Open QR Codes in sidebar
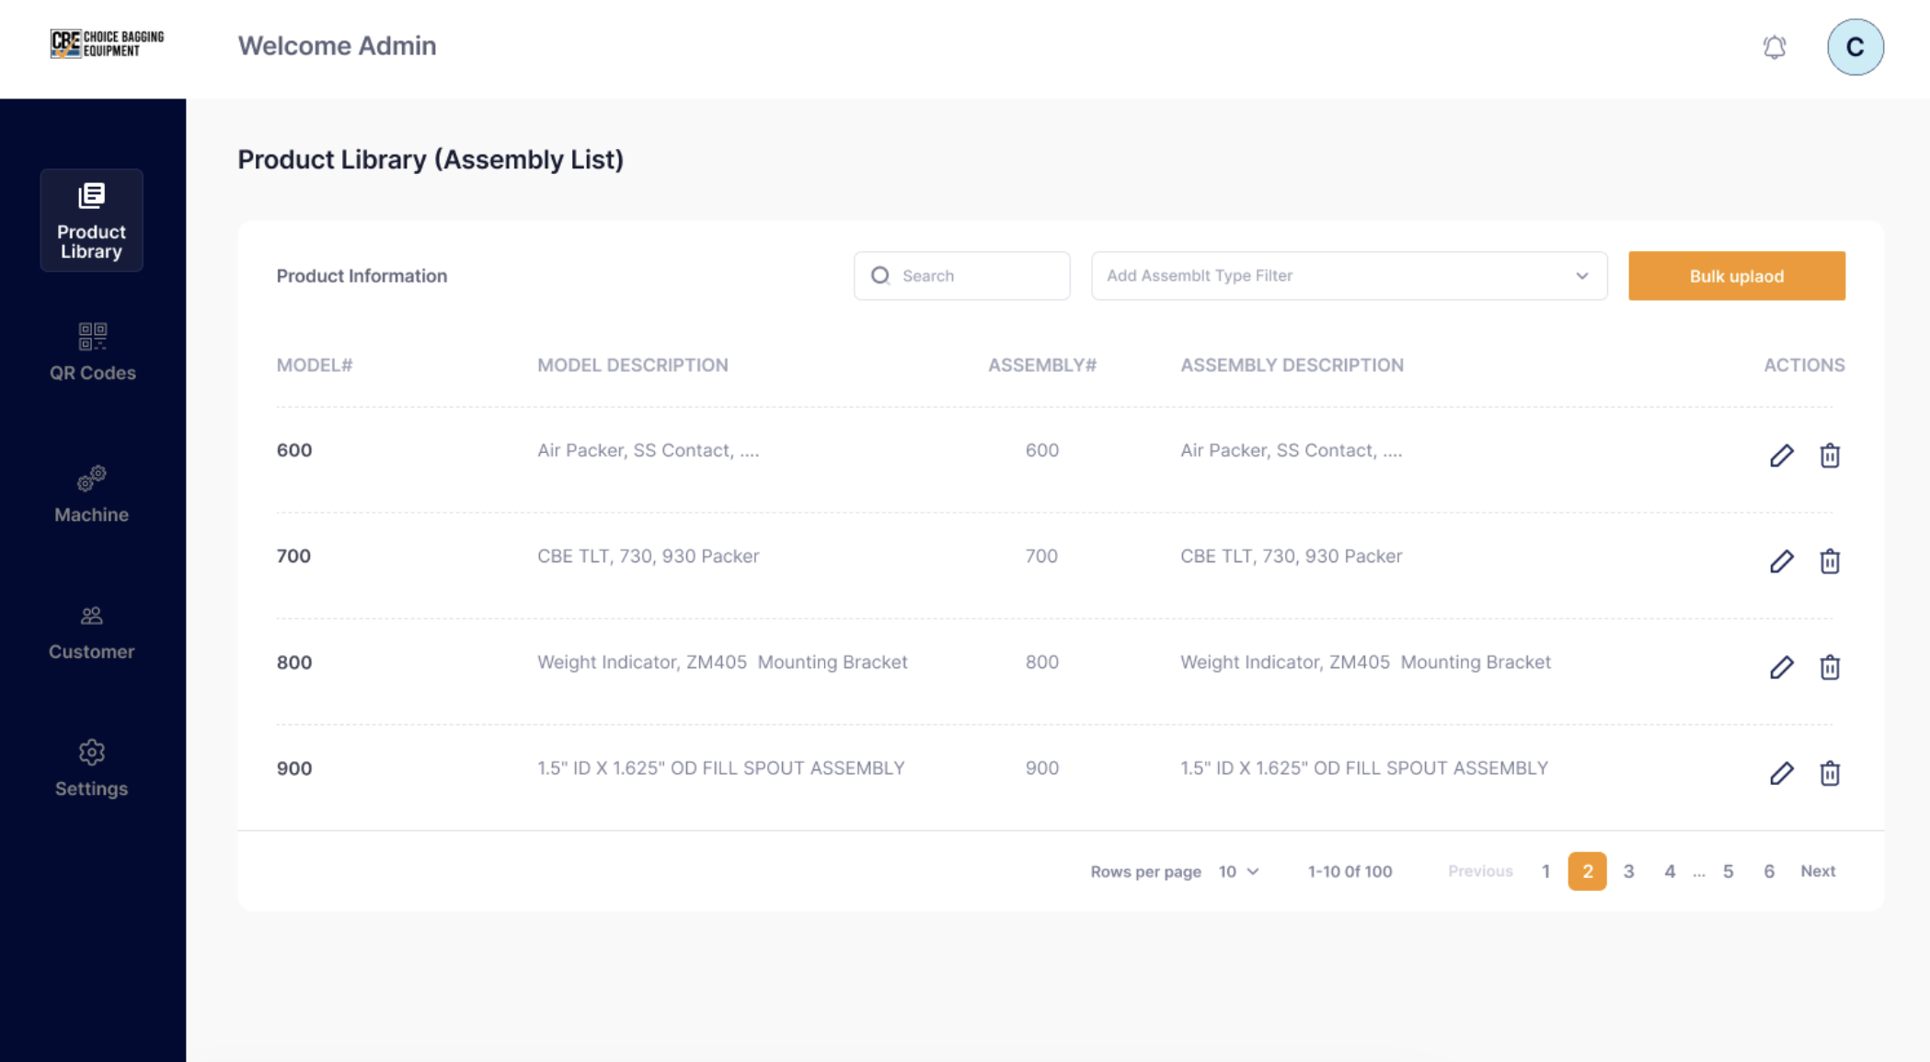The height and width of the screenshot is (1062, 1930). 92,352
